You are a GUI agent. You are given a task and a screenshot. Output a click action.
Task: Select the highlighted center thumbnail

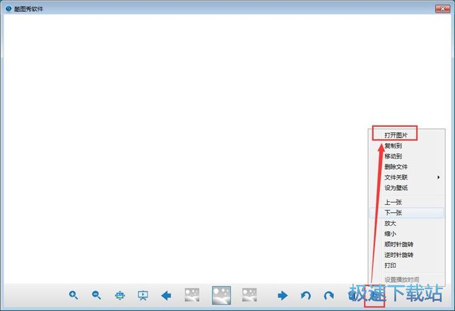[x=221, y=295]
